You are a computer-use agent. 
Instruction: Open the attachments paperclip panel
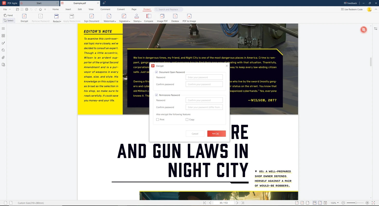click(3, 57)
